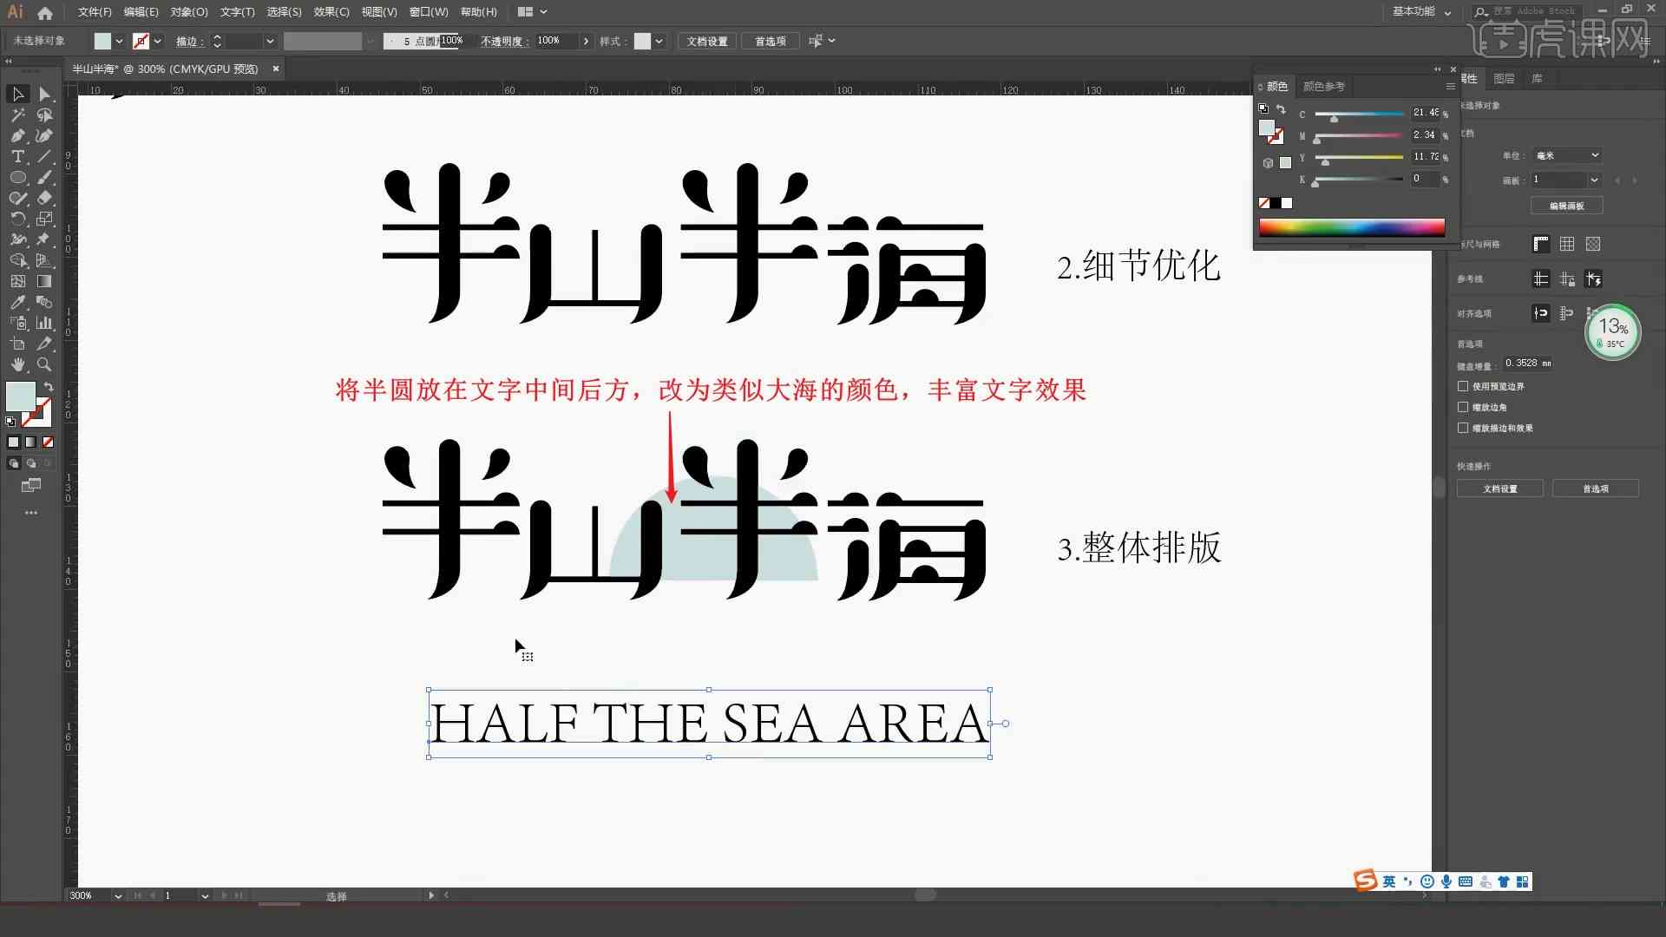Open the 效果 menu
The height and width of the screenshot is (937, 1666).
[x=325, y=11]
